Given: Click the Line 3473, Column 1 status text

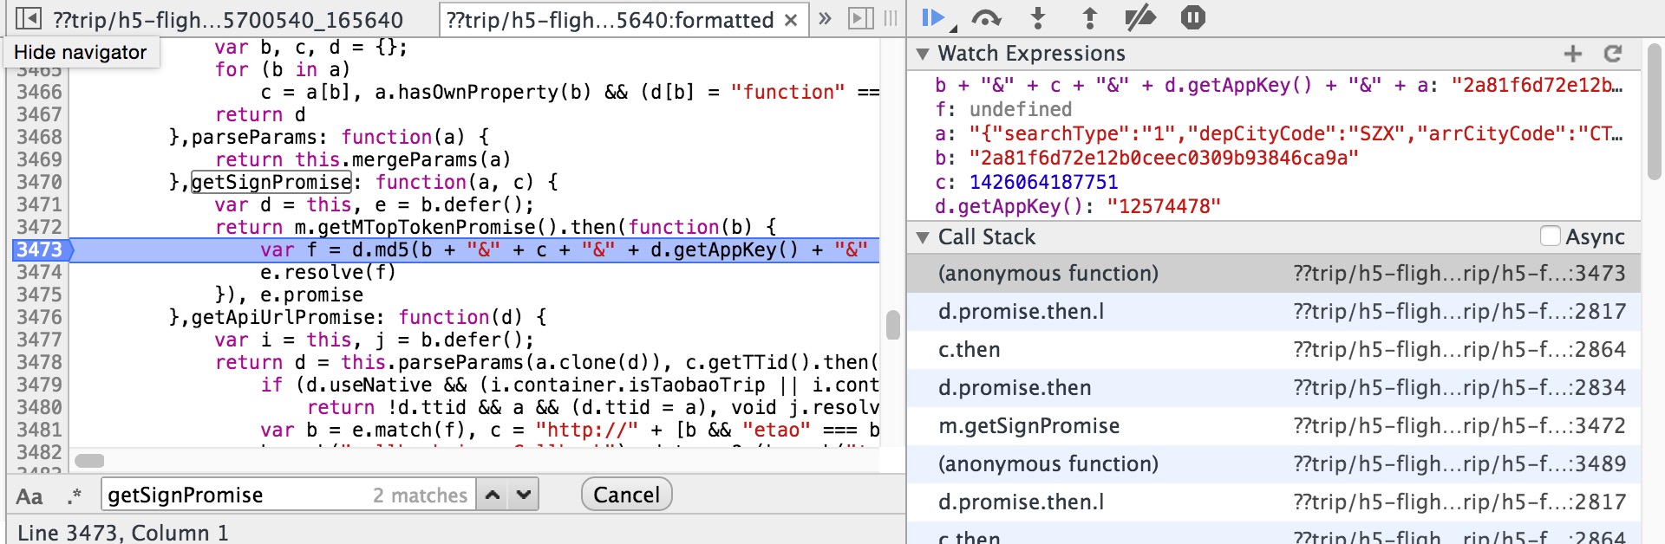Looking at the screenshot, I should pyautogui.click(x=123, y=533).
